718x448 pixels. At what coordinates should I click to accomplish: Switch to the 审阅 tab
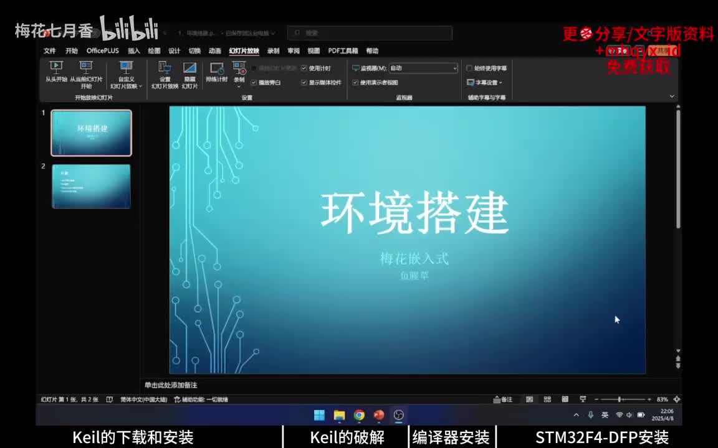(x=294, y=51)
